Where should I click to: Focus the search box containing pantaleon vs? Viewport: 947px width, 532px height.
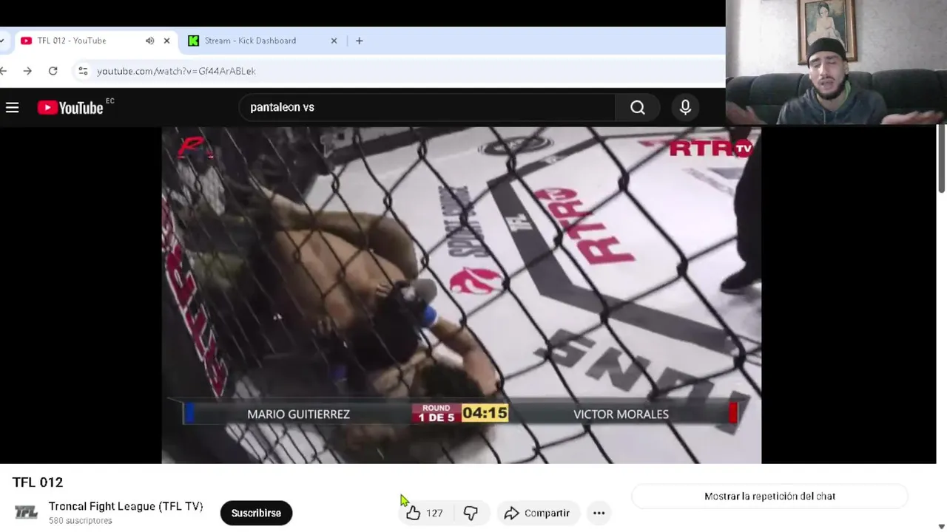pyautogui.click(x=428, y=108)
